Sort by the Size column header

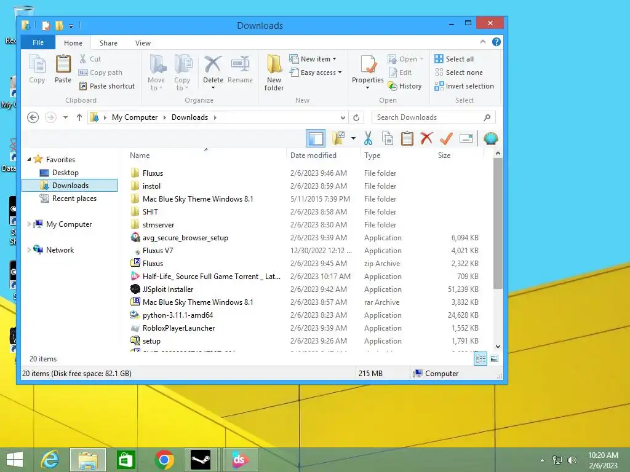[x=458, y=155]
